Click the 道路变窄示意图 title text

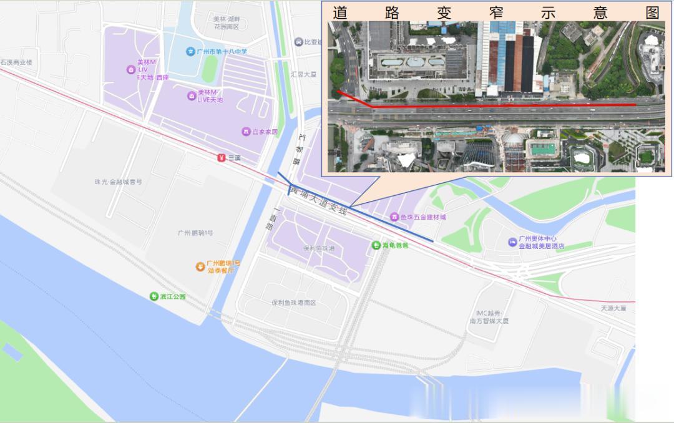[x=496, y=13]
